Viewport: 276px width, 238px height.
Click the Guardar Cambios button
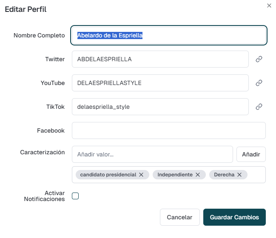tap(234, 217)
